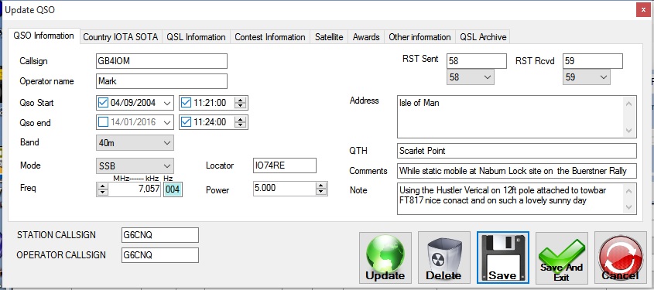Viewport: 654px width, 290px height.
Task: Close the Update QSO dialog
Action: [x=643, y=9]
